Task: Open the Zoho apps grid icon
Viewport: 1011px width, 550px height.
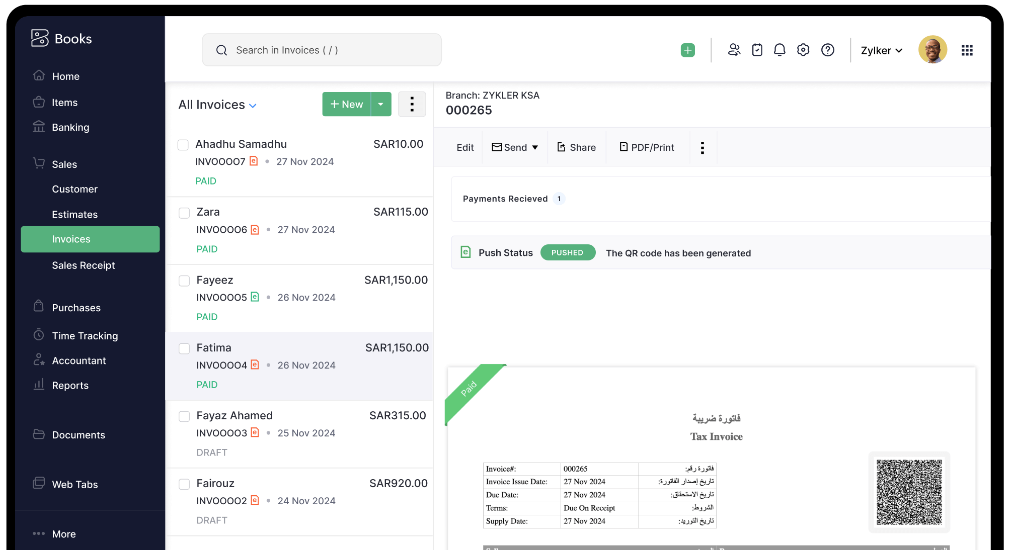Action: click(967, 50)
